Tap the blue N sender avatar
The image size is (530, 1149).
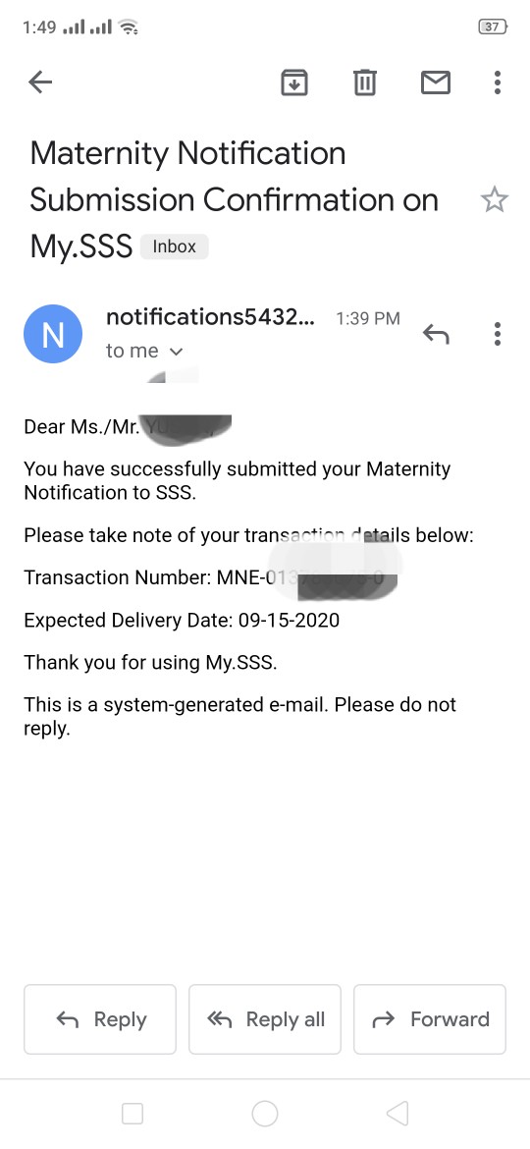pyautogui.click(x=53, y=334)
